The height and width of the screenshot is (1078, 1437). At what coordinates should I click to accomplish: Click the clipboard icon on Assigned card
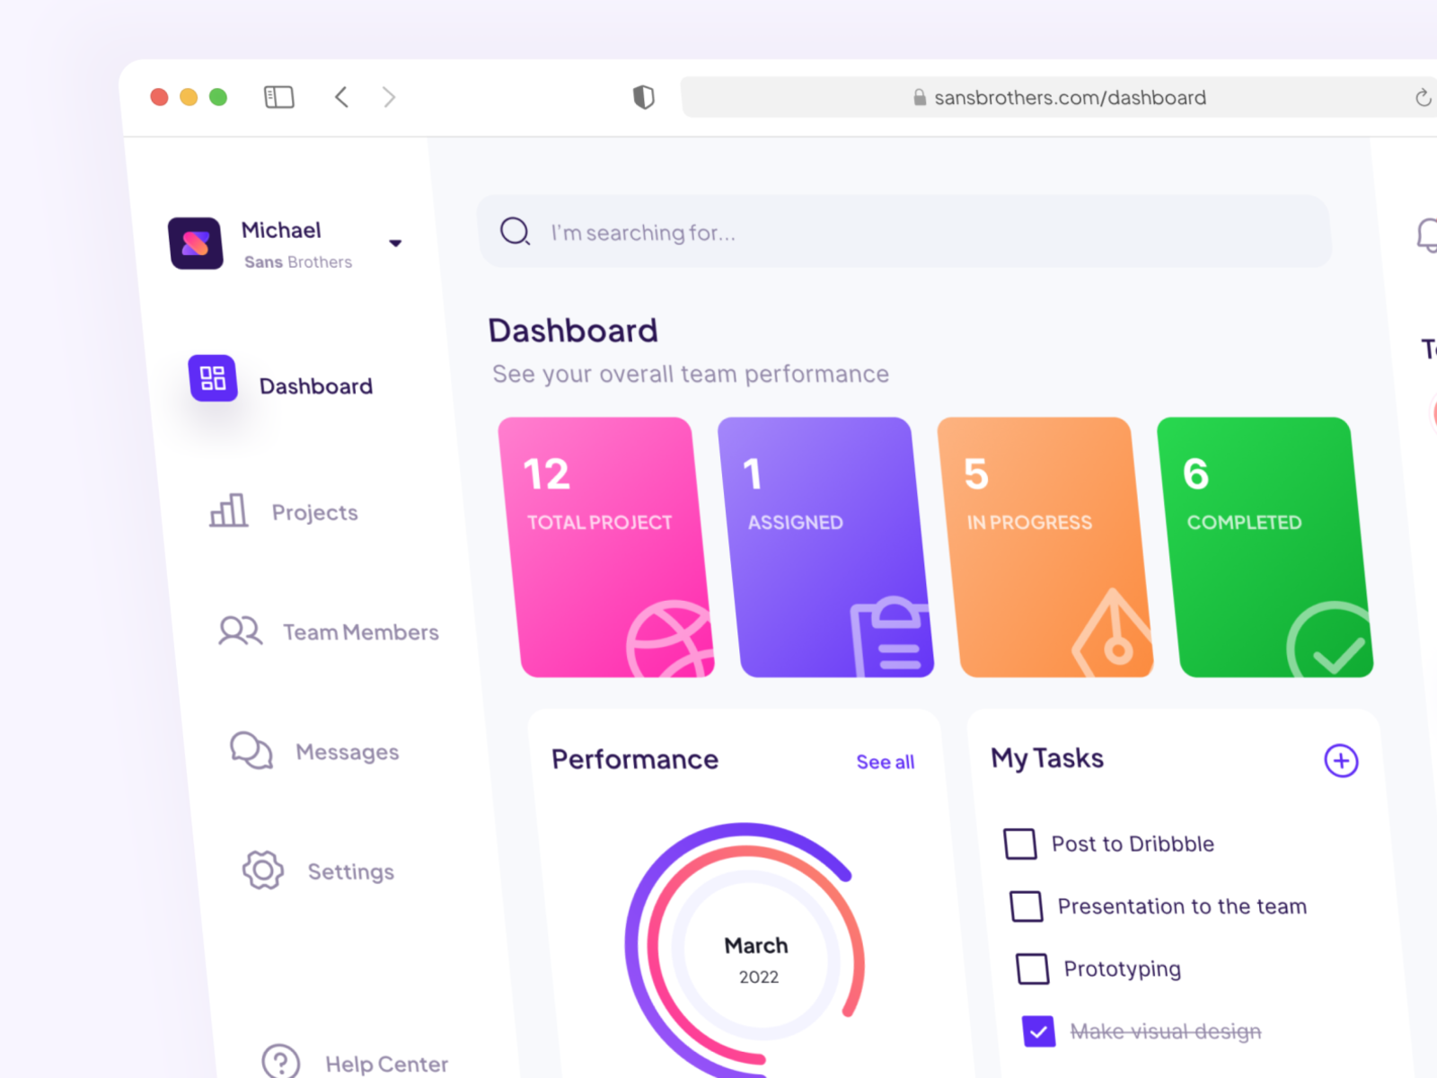tap(891, 636)
